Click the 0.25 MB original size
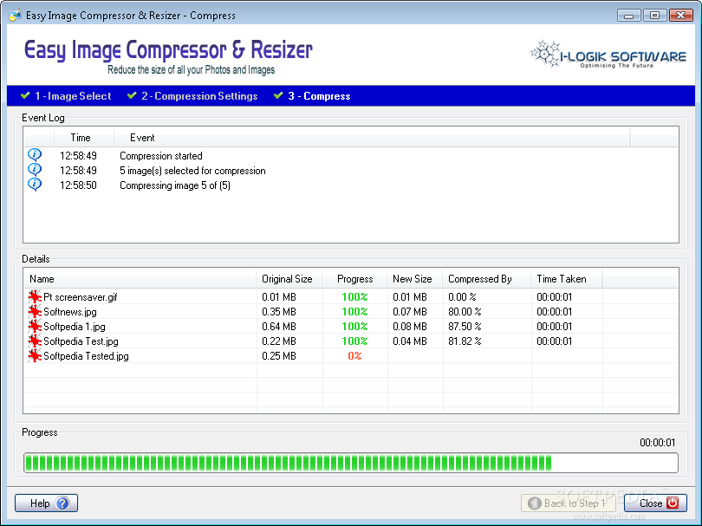The image size is (702, 526). click(279, 356)
